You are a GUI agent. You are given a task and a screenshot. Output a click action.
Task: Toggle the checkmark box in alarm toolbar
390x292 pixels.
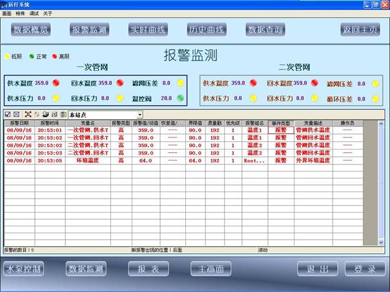[8, 114]
